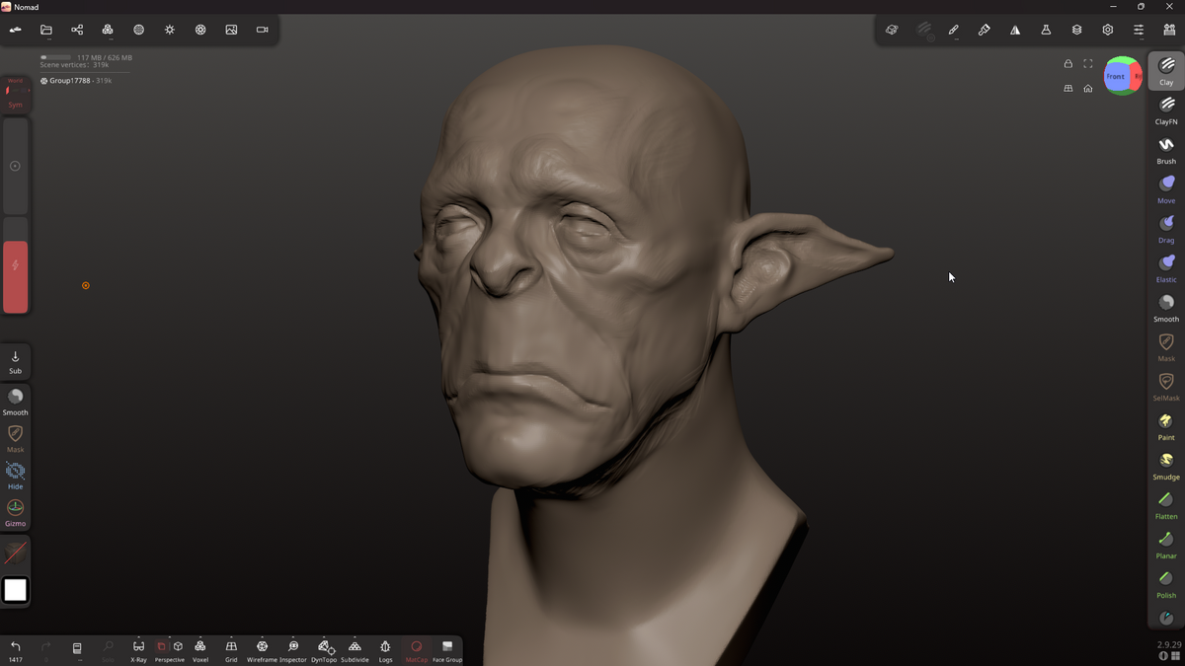Open the Stroke menu
The width and height of the screenshot is (1185, 666).
(x=923, y=30)
